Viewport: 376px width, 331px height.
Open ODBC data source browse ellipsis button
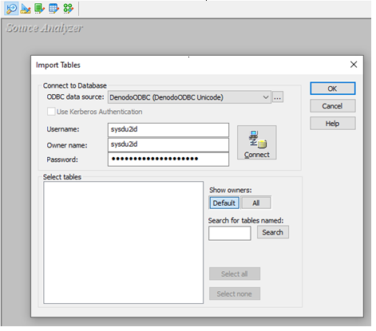pyautogui.click(x=278, y=97)
